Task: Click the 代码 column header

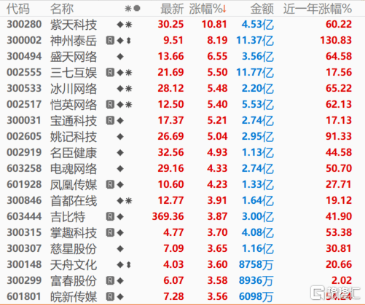Action: (x=18, y=9)
